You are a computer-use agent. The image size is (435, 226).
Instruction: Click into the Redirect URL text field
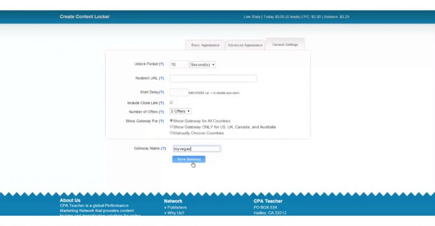(213, 79)
